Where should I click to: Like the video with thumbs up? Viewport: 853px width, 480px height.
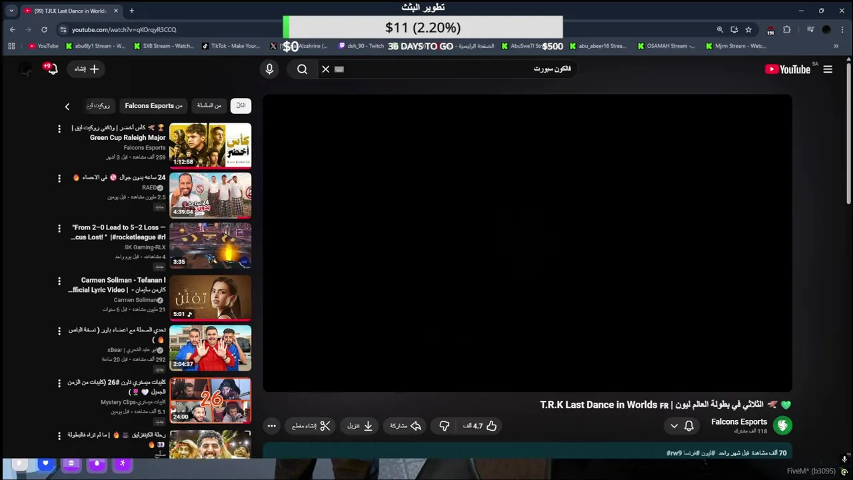(480, 426)
